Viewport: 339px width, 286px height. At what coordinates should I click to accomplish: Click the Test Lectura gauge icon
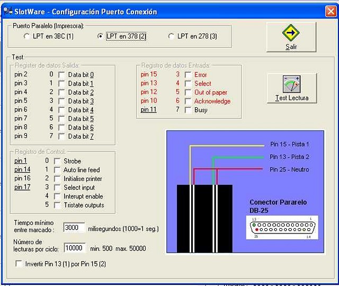(292, 84)
